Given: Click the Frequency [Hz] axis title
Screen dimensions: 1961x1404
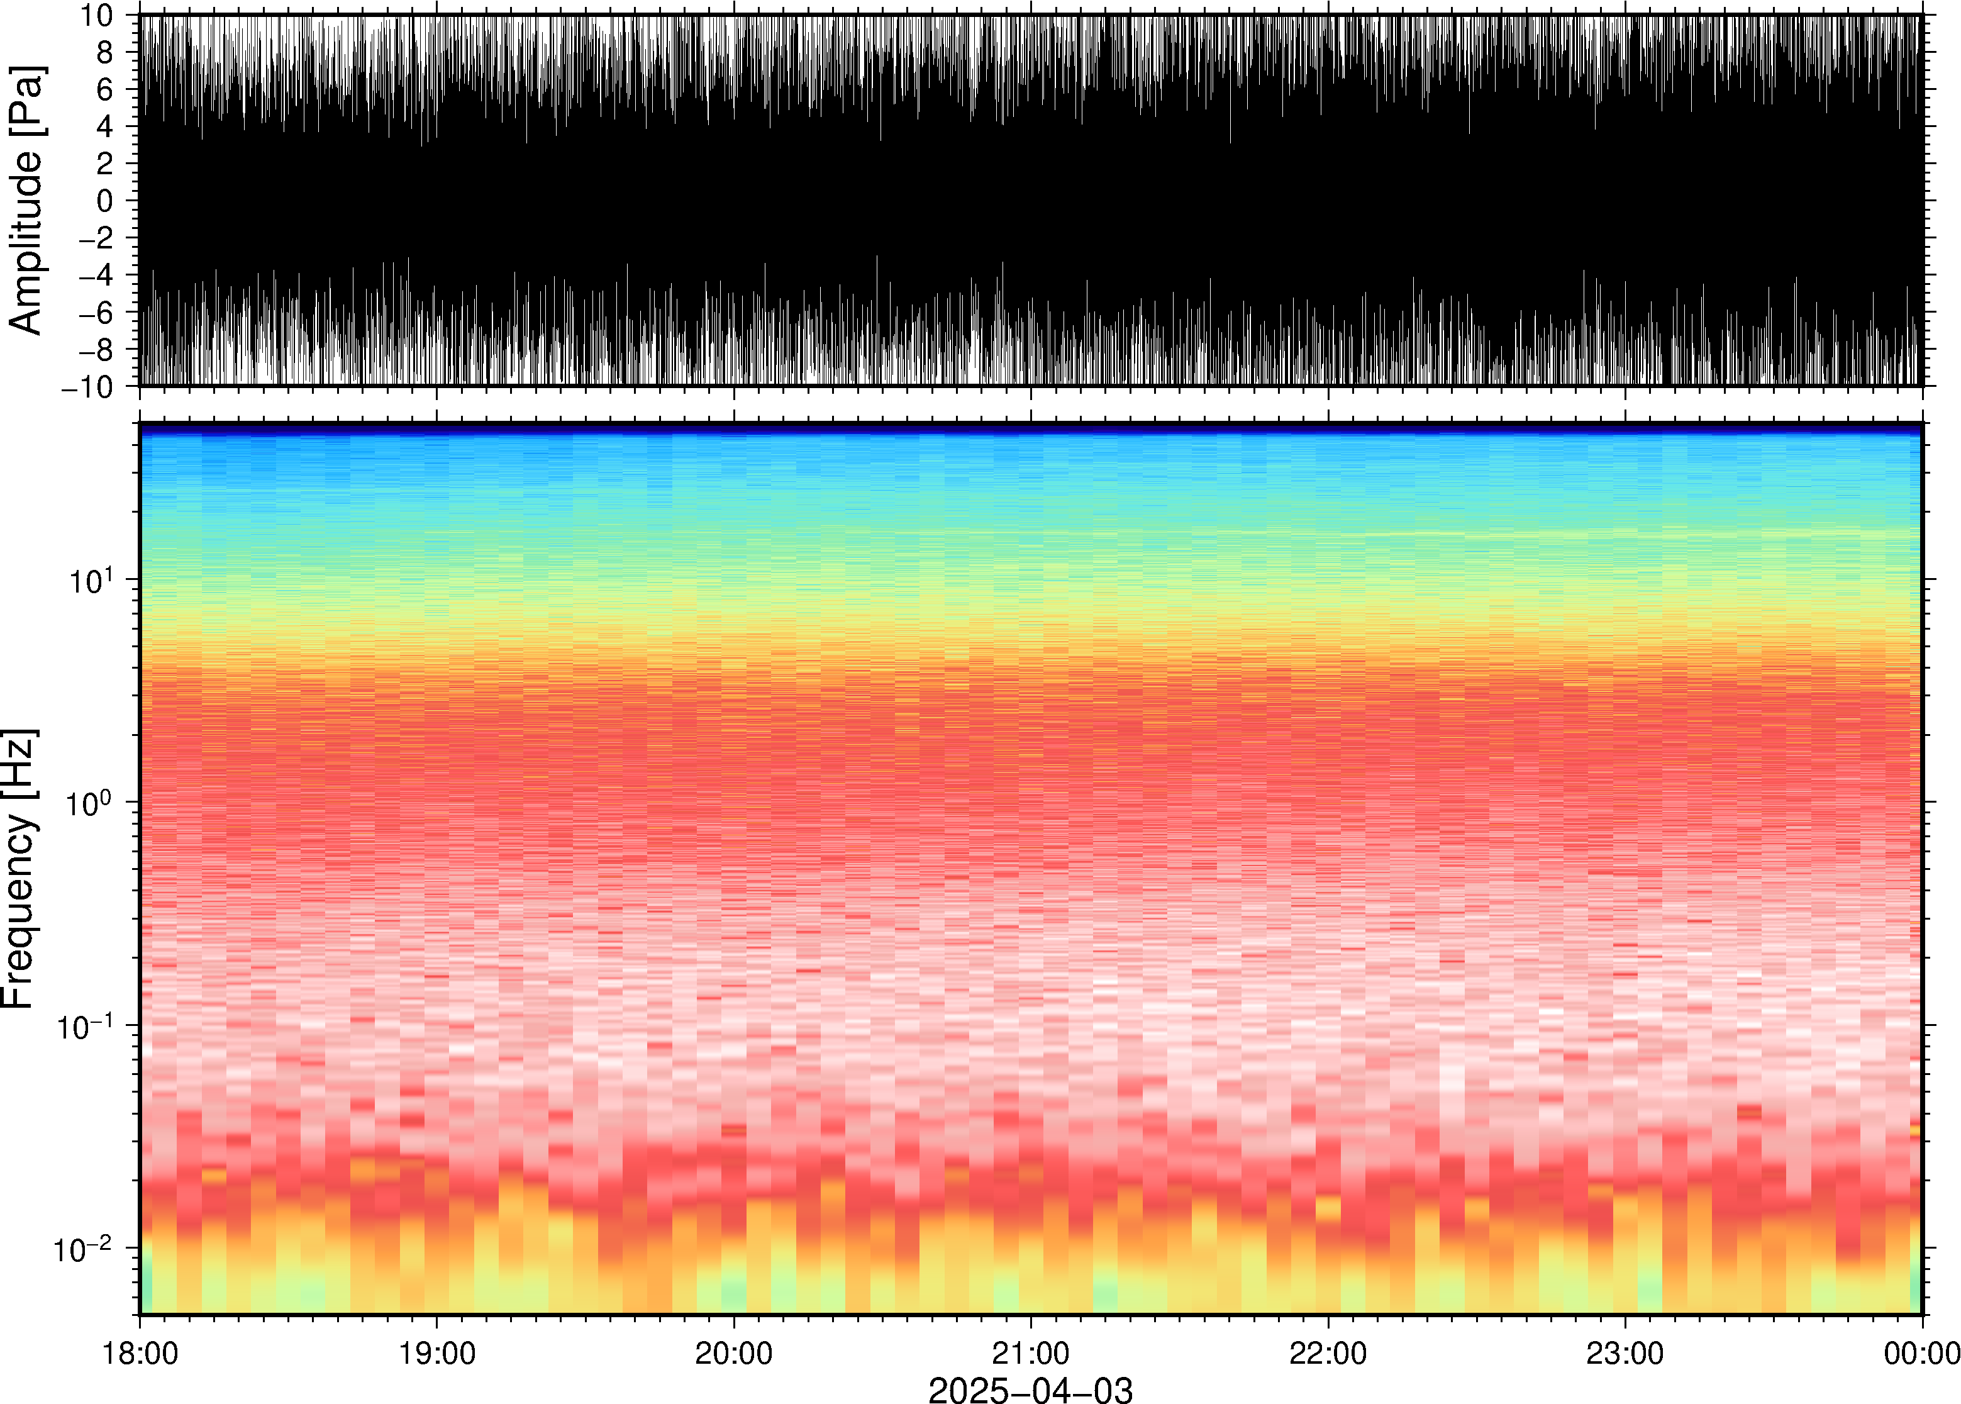Looking at the screenshot, I should tap(19, 869).
